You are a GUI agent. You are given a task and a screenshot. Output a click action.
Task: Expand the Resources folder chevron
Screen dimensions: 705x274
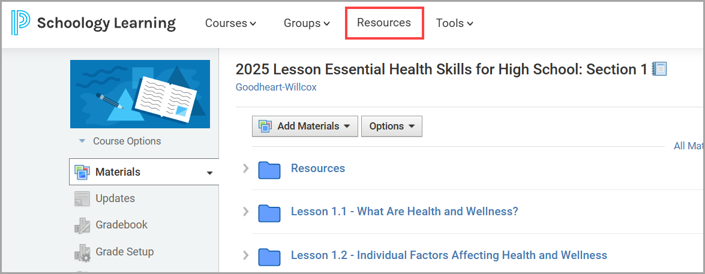(x=245, y=168)
